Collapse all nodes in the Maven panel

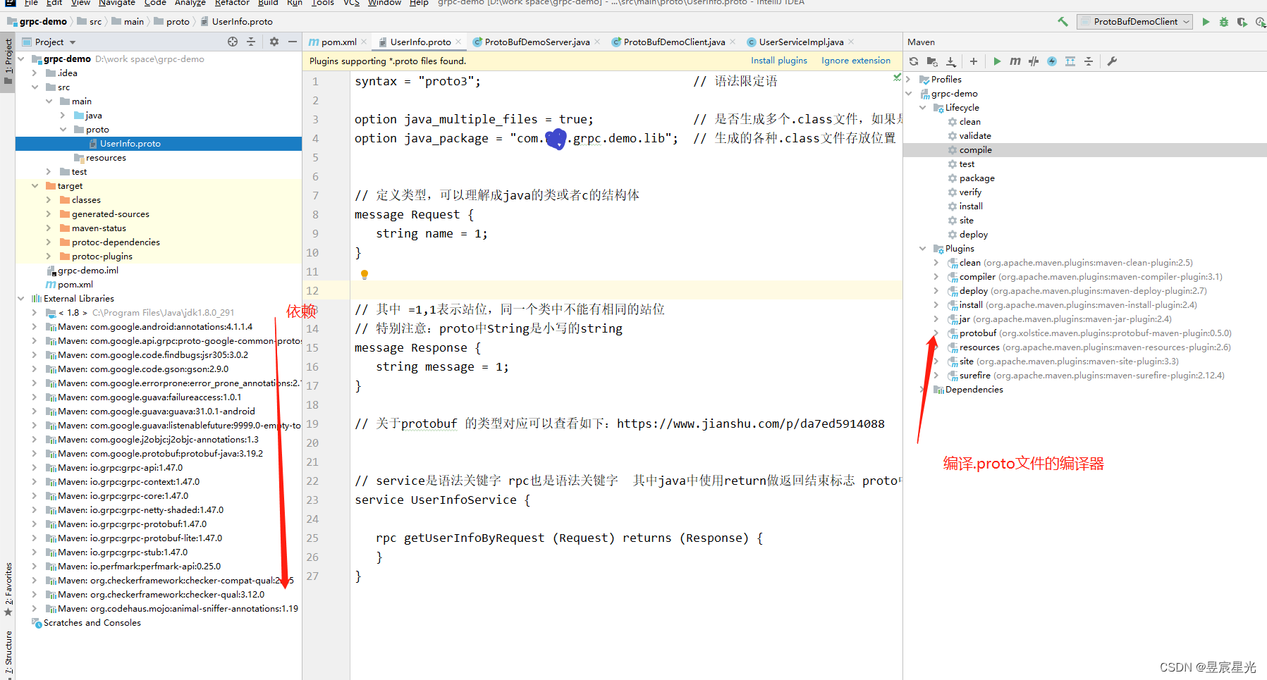click(1089, 61)
